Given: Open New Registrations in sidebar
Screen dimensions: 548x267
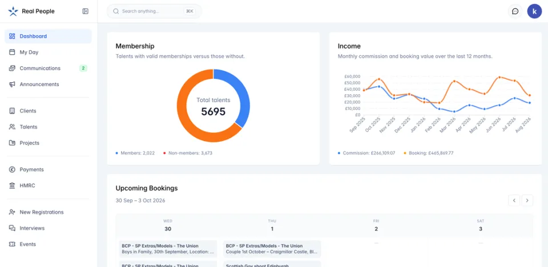Looking at the screenshot, I should [x=48, y=212].
